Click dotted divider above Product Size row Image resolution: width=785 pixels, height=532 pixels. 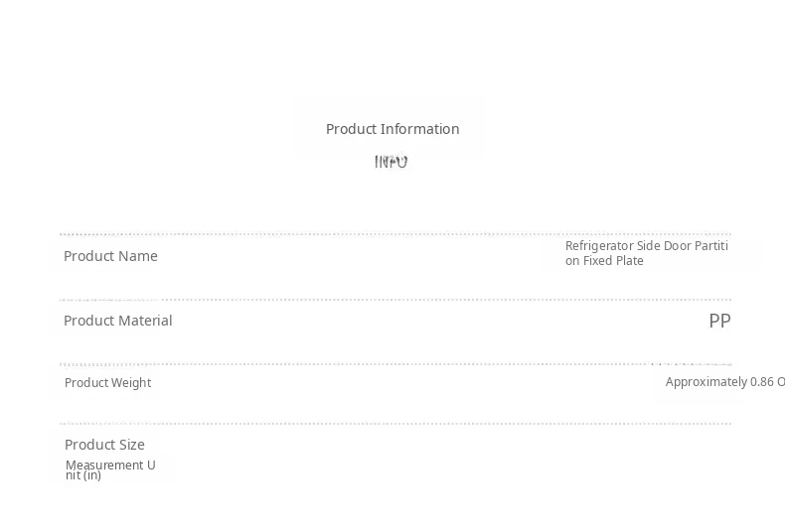[x=394, y=424]
